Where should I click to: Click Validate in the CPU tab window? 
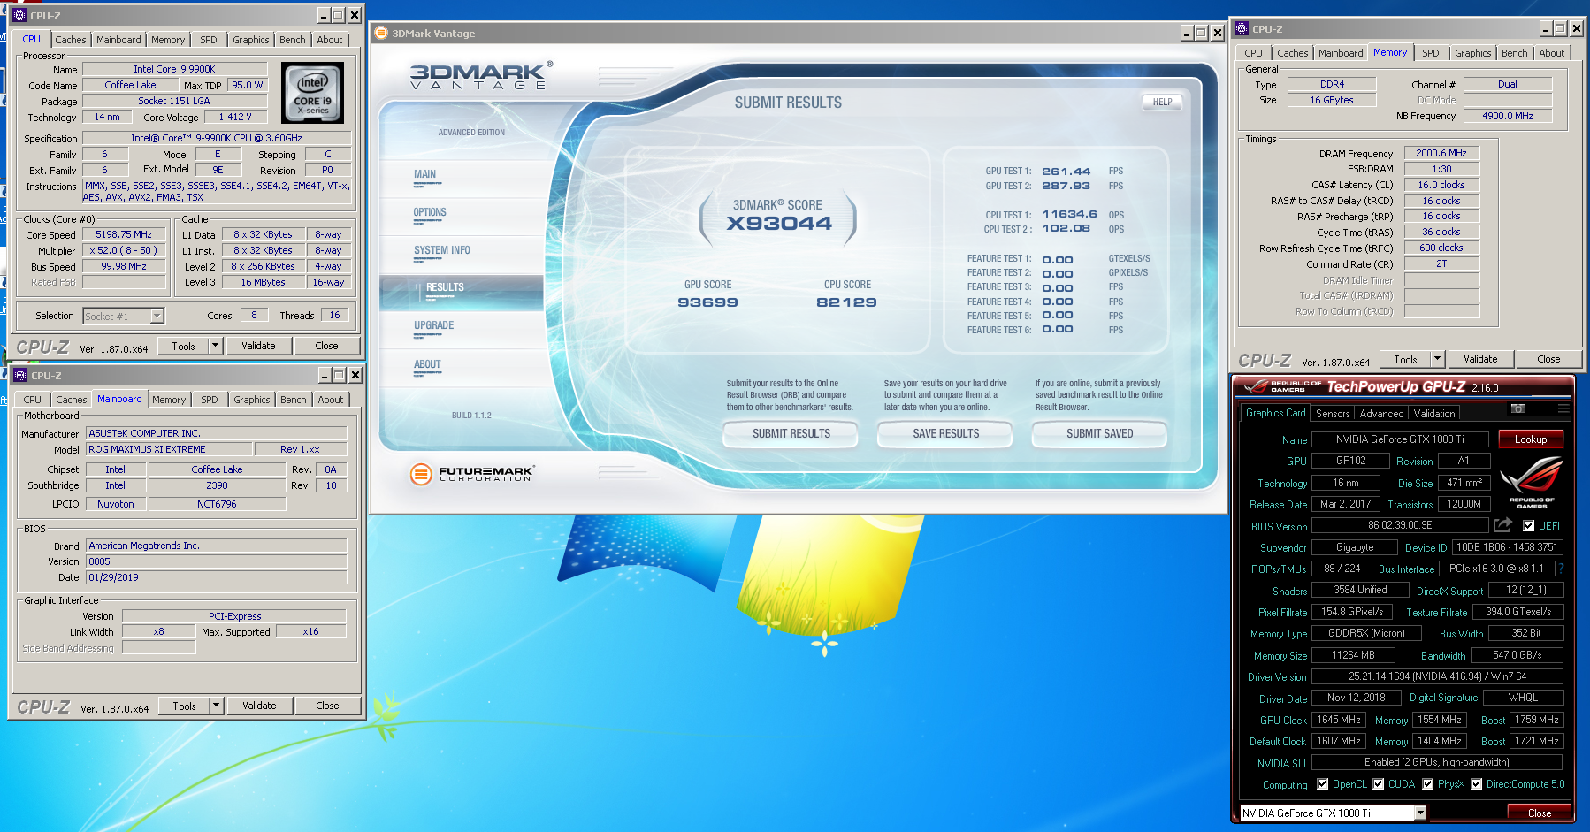point(258,346)
